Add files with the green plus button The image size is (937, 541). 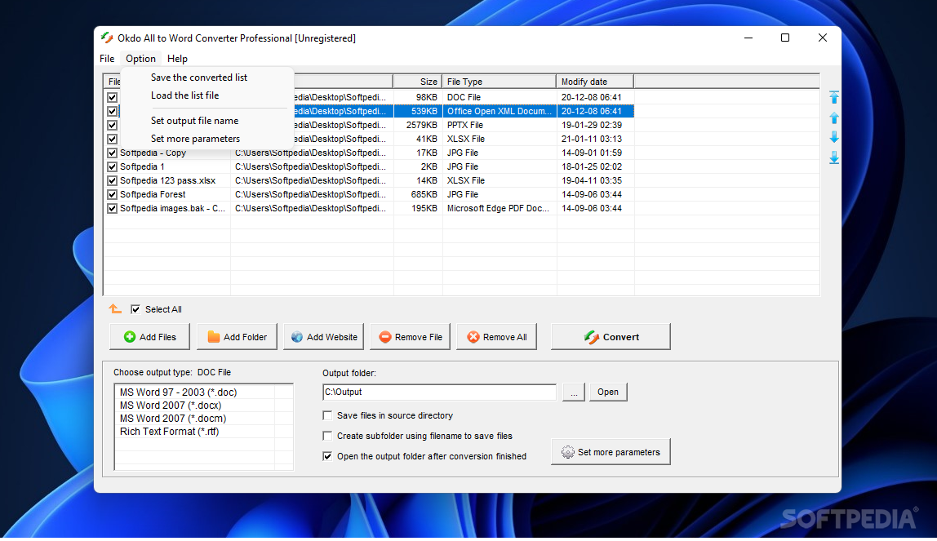click(149, 337)
